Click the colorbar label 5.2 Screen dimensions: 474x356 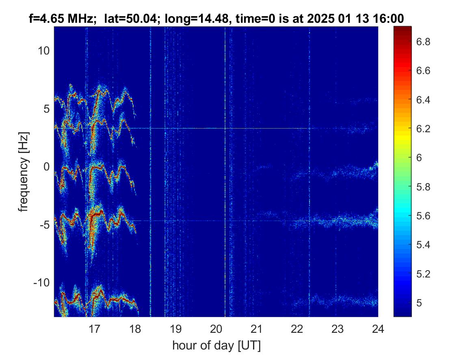click(423, 274)
